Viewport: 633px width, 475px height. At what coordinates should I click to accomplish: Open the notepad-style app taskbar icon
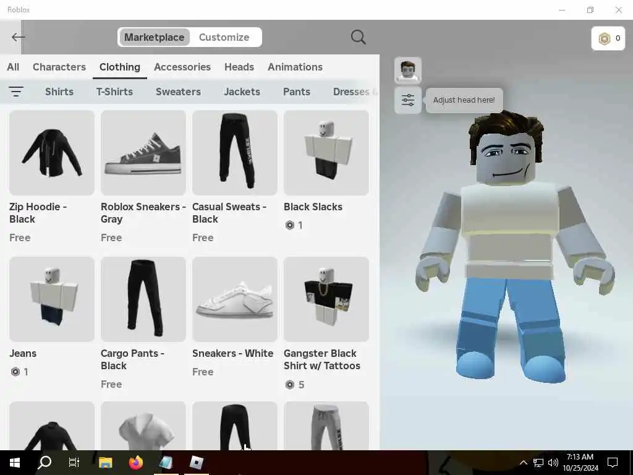point(166,463)
